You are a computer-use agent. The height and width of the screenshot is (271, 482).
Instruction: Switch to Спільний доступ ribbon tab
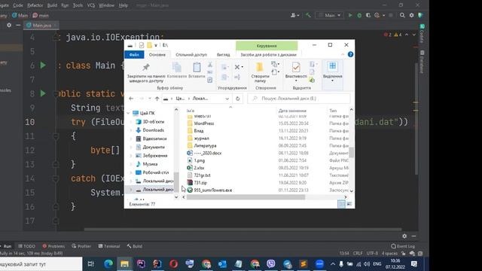(191, 55)
